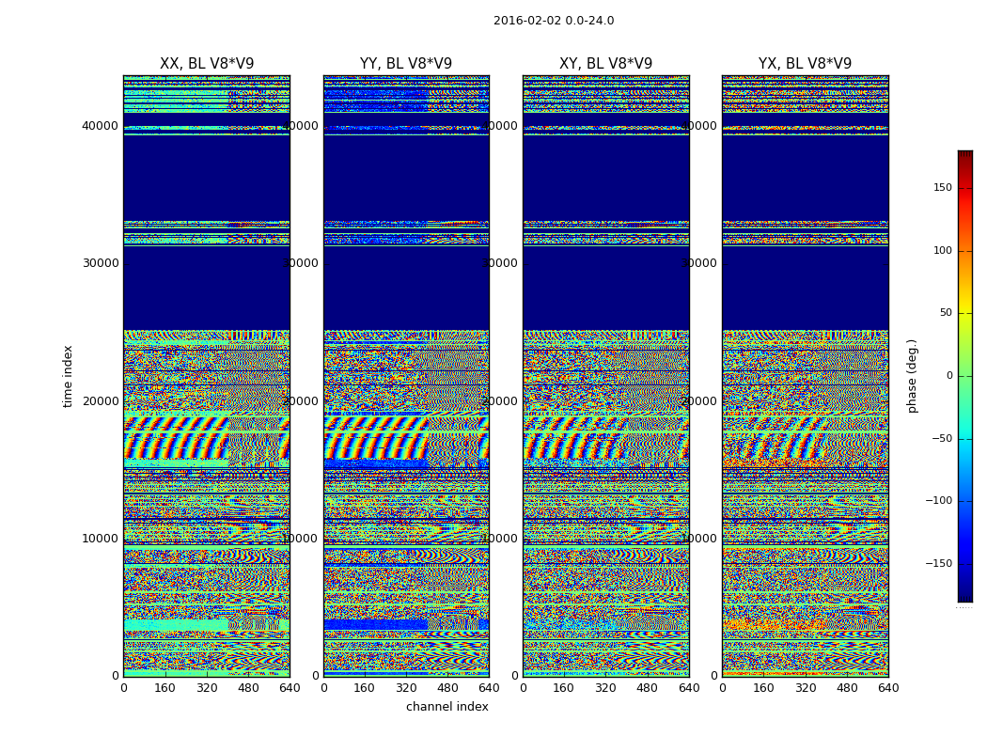
Task: Click the YY plot x-tick '480'
Action: click(x=447, y=688)
